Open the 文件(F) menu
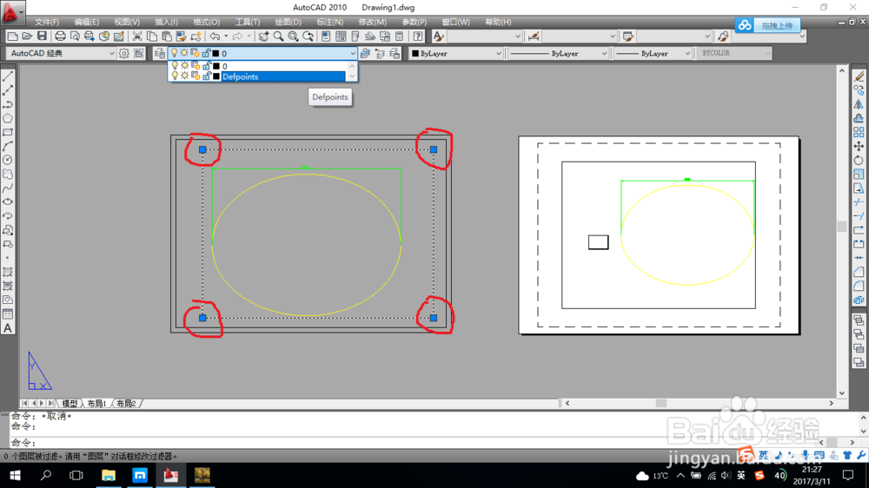Image resolution: width=869 pixels, height=488 pixels. [x=47, y=23]
